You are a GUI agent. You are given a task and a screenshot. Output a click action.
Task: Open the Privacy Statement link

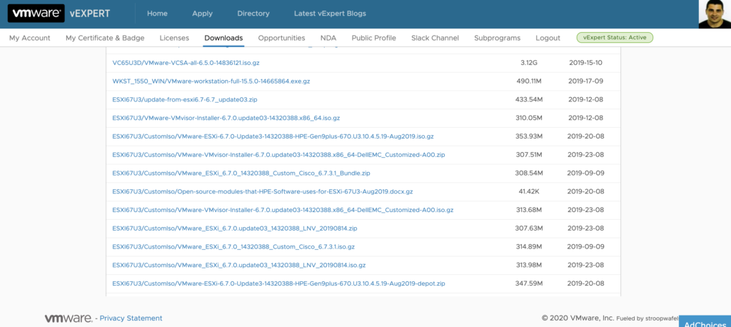point(131,318)
